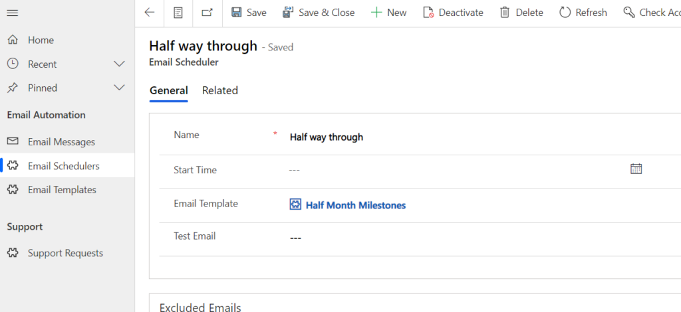Switch to the Related tab
This screenshot has width=681, height=312.
click(x=219, y=90)
